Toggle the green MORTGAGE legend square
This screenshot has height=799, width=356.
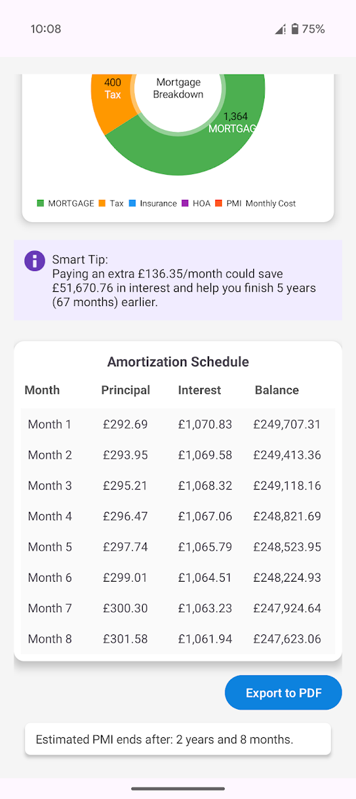coord(40,203)
